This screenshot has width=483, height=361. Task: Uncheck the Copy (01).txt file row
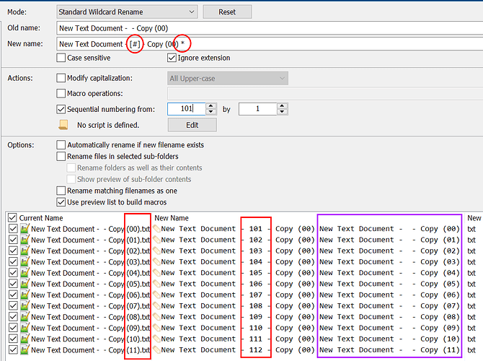click(x=13, y=240)
